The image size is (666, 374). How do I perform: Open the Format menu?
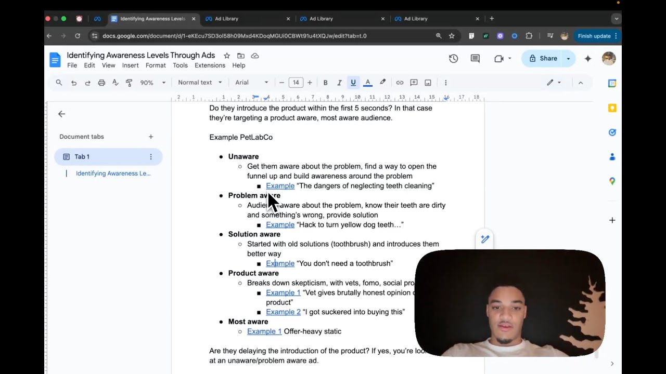[x=156, y=65]
